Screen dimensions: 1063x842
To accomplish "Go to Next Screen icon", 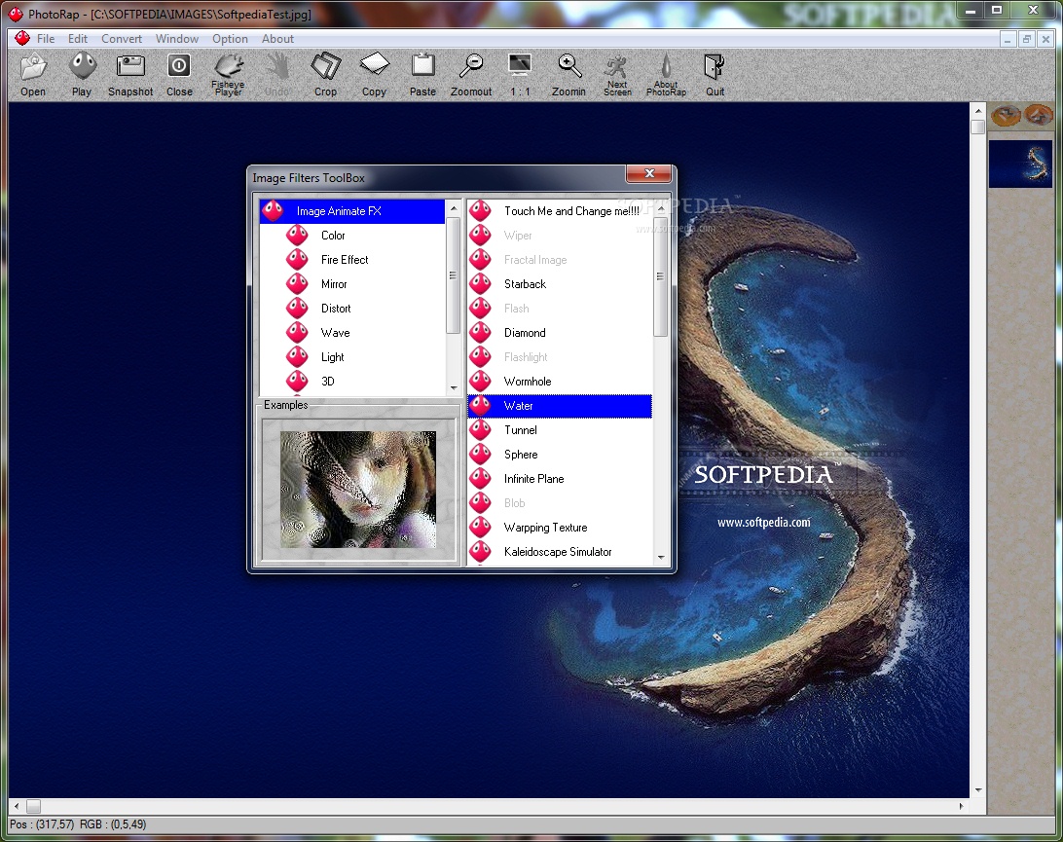I will pyautogui.click(x=617, y=75).
